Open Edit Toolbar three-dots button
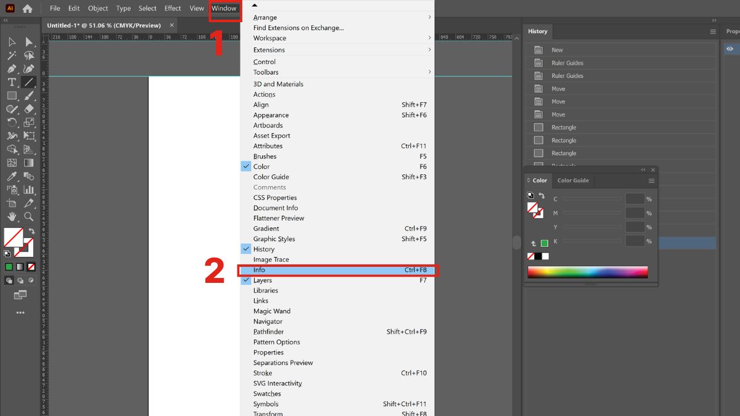The height and width of the screenshot is (416, 740). [20, 312]
